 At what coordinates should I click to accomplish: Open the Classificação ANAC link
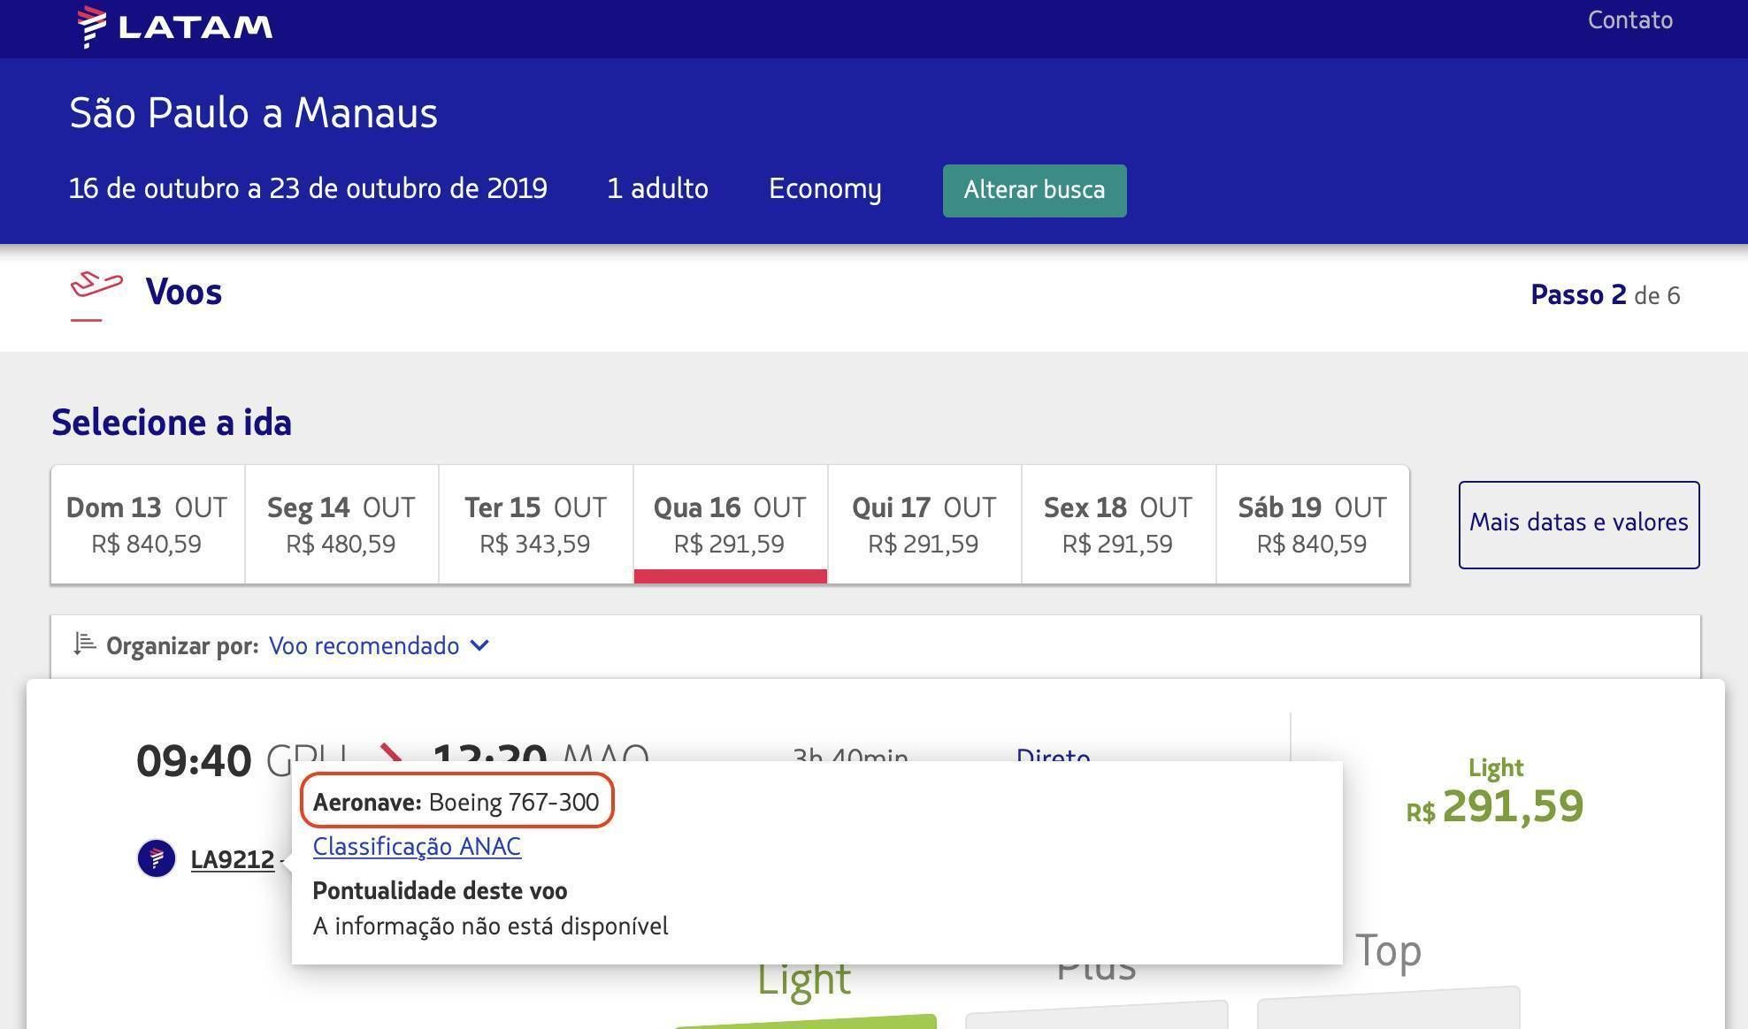[417, 846]
